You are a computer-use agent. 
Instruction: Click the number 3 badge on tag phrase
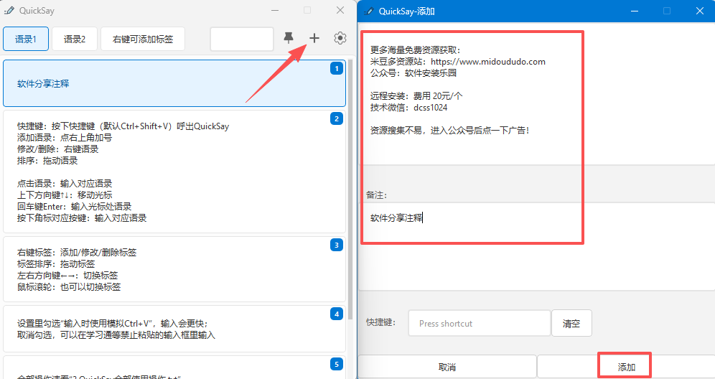[336, 245]
